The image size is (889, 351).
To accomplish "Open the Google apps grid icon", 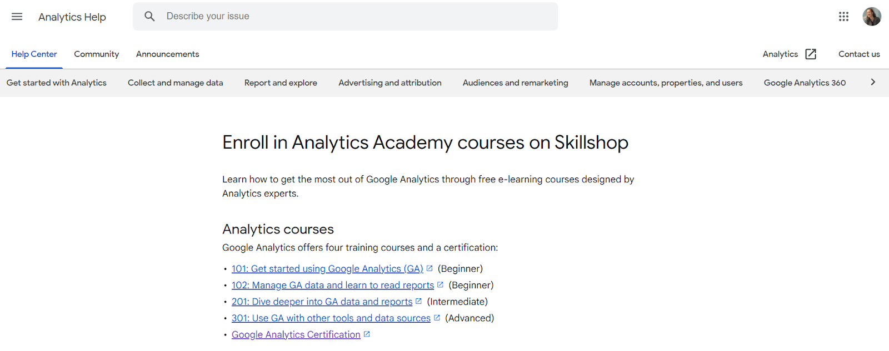I will tap(843, 16).
